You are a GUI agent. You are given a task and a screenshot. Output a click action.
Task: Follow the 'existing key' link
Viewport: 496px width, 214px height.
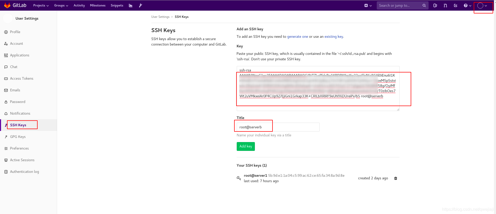tap(334, 36)
